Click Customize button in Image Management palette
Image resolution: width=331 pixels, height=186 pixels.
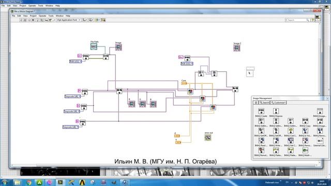[x=278, y=102]
